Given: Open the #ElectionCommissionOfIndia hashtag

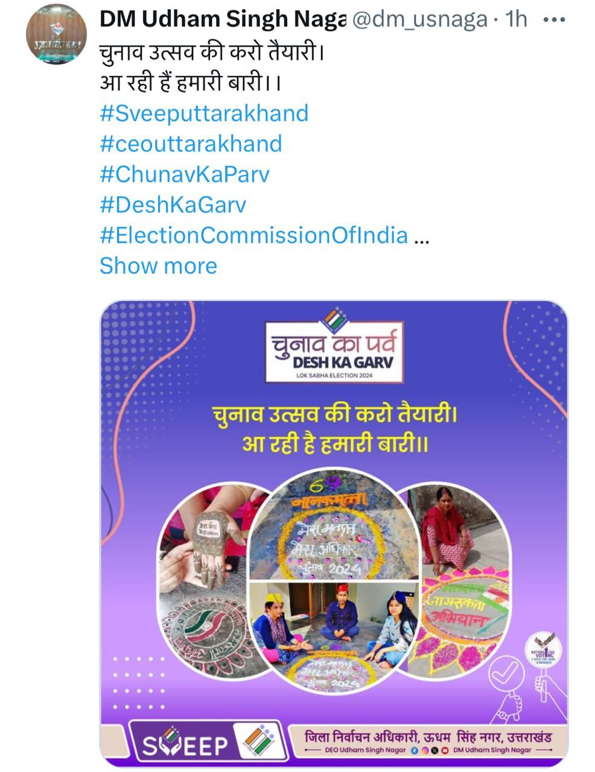Looking at the screenshot, I should [254, 235].
